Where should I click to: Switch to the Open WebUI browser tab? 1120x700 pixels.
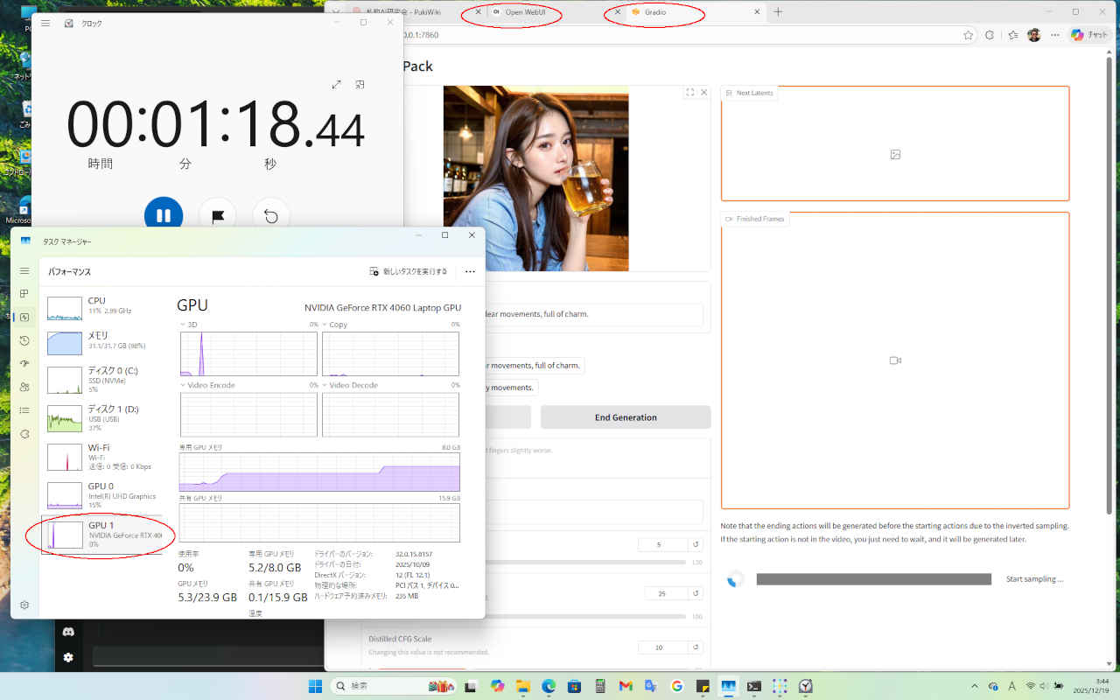tap(524, 12)
